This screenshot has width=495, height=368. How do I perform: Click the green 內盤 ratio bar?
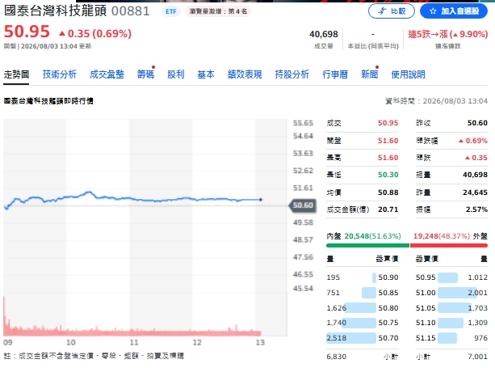point(367,245)
